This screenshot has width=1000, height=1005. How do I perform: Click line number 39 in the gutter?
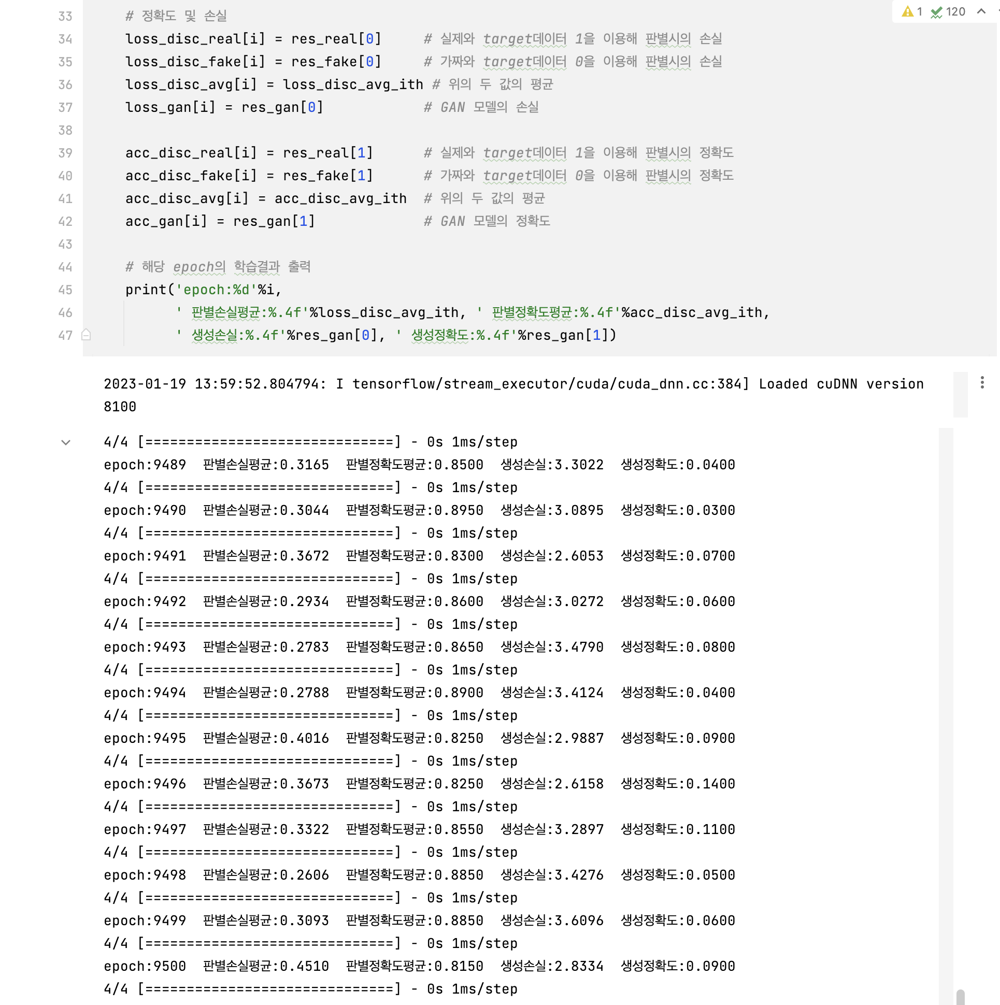[x=65, y=153]
